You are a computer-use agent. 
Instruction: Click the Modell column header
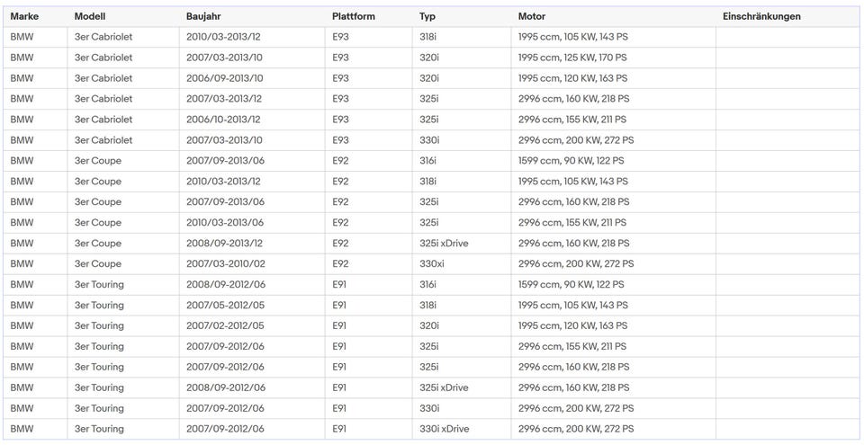pyautogui.click(x=123, y=16)
